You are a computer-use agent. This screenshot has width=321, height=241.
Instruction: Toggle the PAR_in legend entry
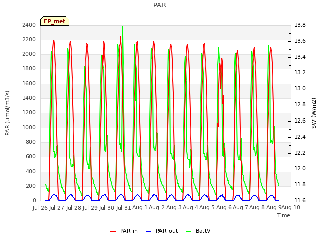point(124,231)
